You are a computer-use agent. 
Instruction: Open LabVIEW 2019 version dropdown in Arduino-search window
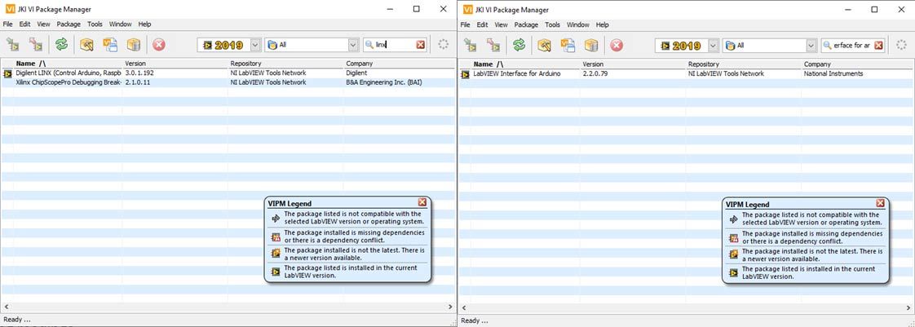pos(713,45)
